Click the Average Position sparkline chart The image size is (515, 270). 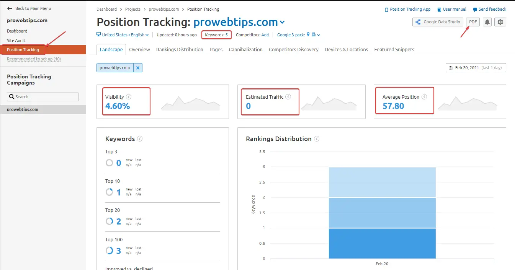pyautogui.click(x=468, y=103)
